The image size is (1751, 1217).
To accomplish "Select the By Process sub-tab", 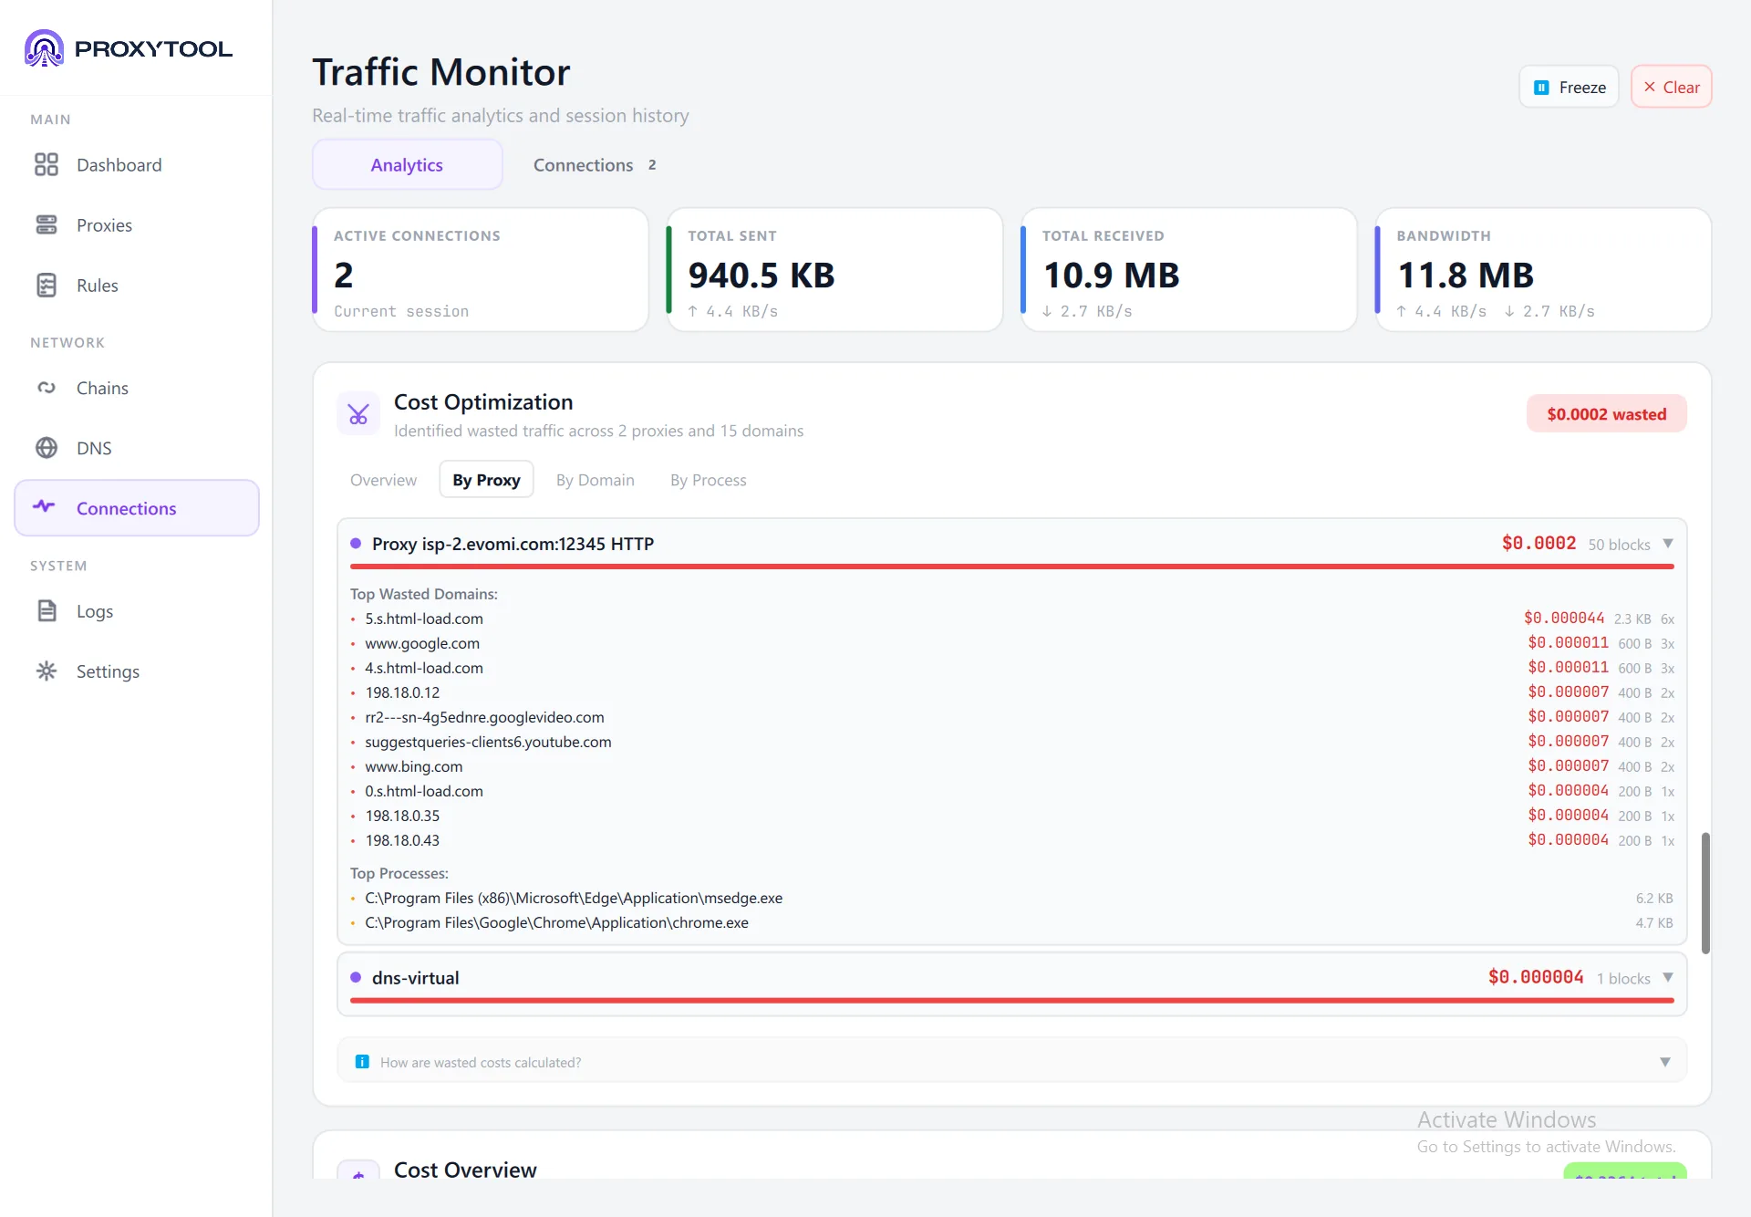I will coord(708,480).
